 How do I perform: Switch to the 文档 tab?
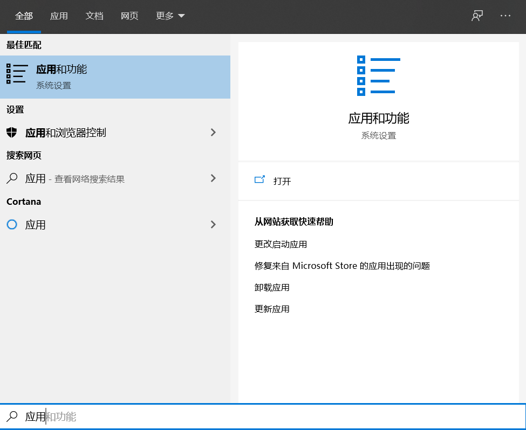coord(94,16)
